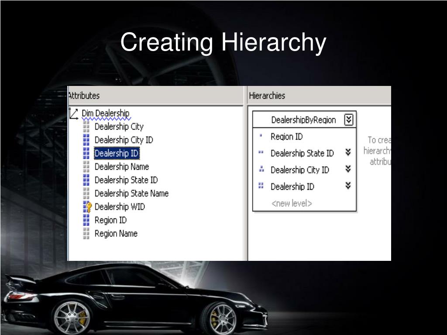
Task: Select the Dealership State ID hierarchy level
Action: [x=302, y=153]
